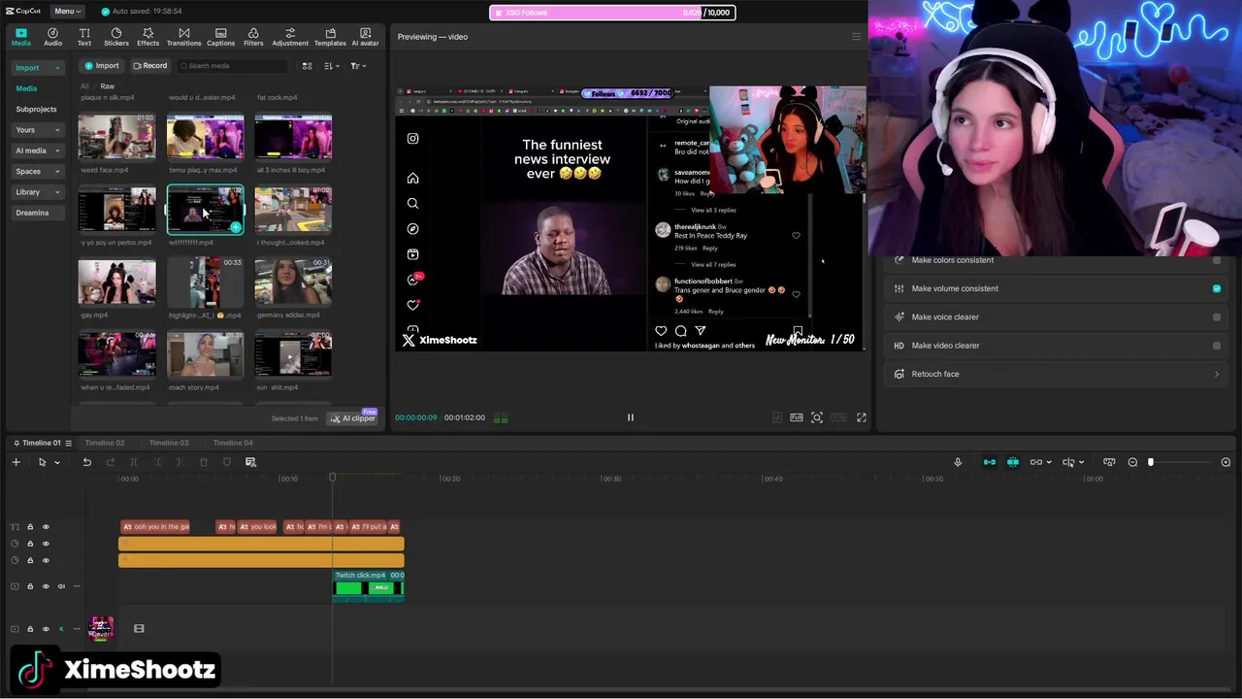This screenshot has width=1242, height=699.
Task: Expand the Menu dropdown
Action: coord(68,11)
